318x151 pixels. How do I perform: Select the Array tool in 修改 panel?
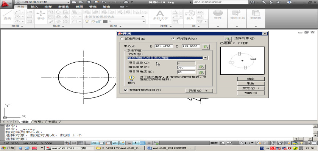tap(65, 22)
